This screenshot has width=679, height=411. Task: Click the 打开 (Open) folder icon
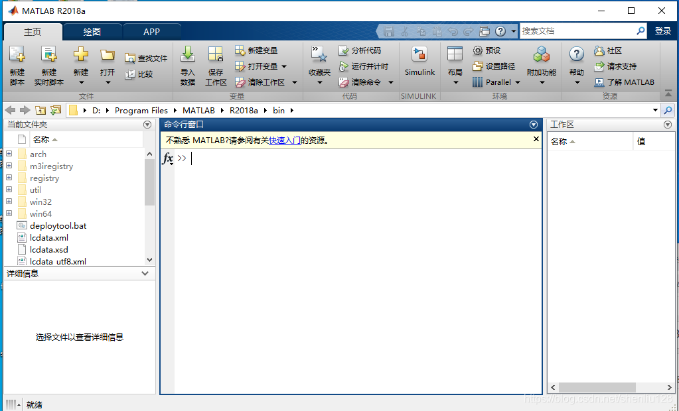coord(108,54)
